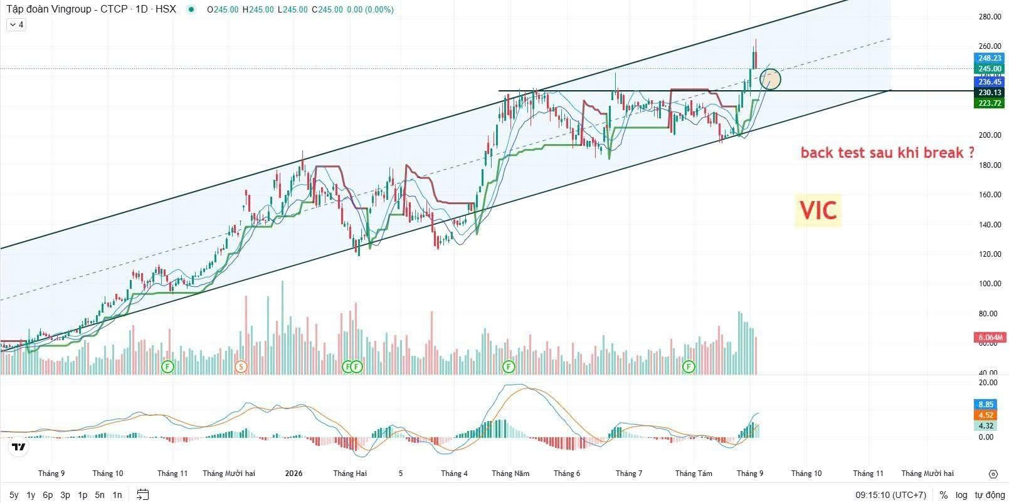Toggle log scale mode

tap(961, 495)
